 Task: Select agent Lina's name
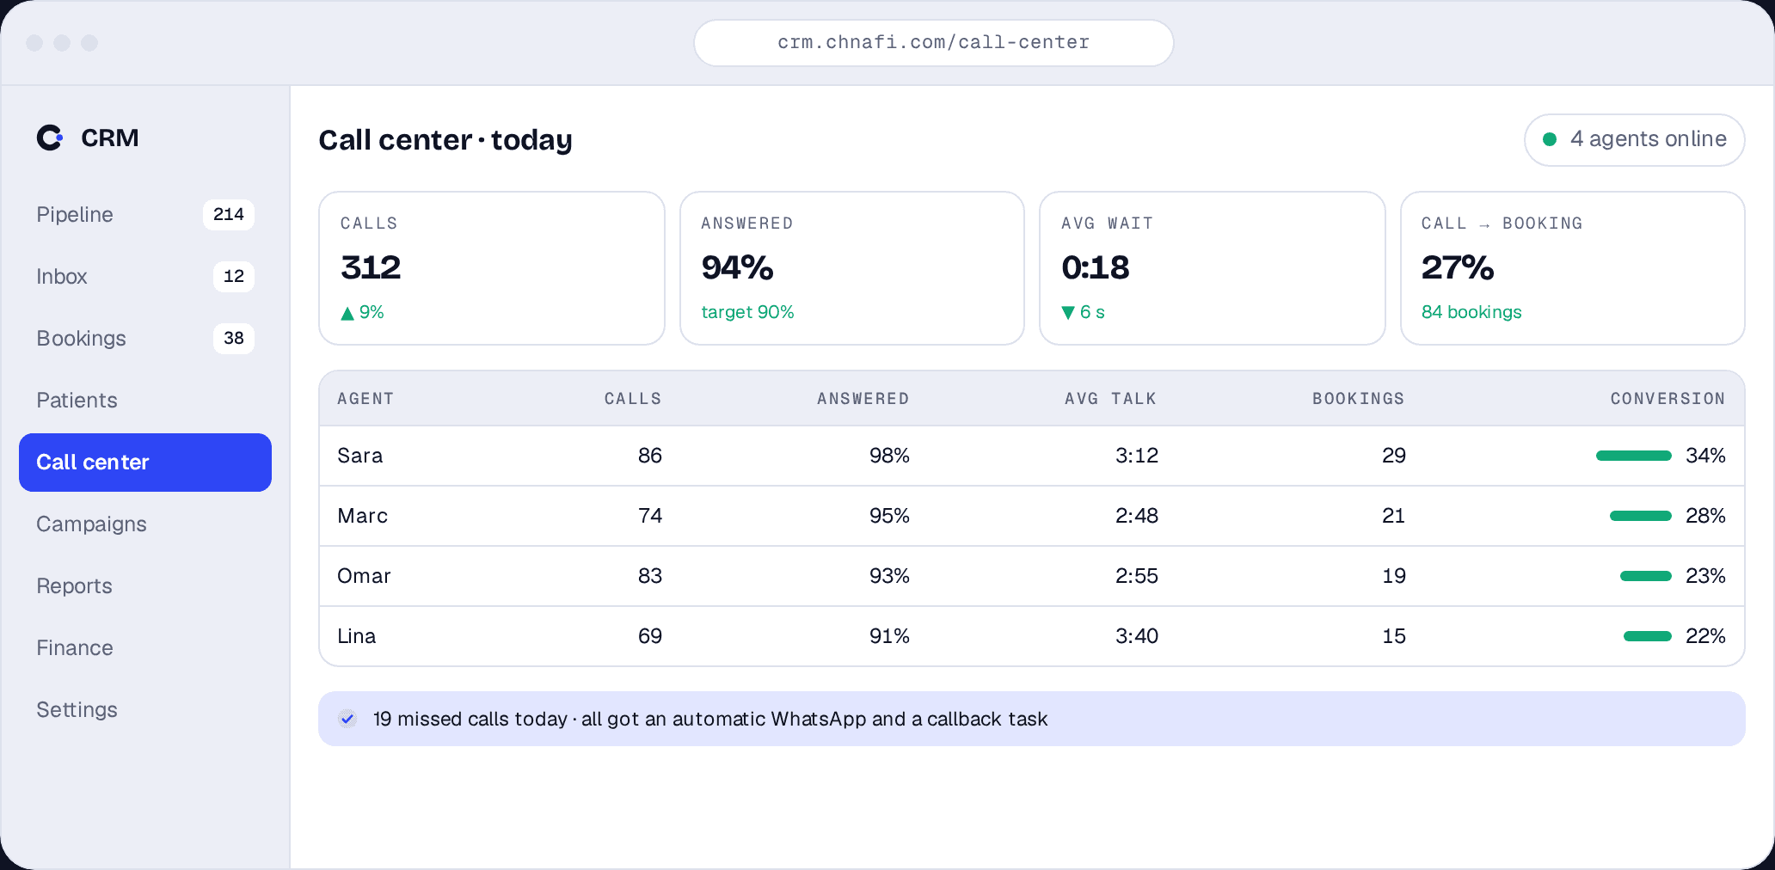(356, 636)
